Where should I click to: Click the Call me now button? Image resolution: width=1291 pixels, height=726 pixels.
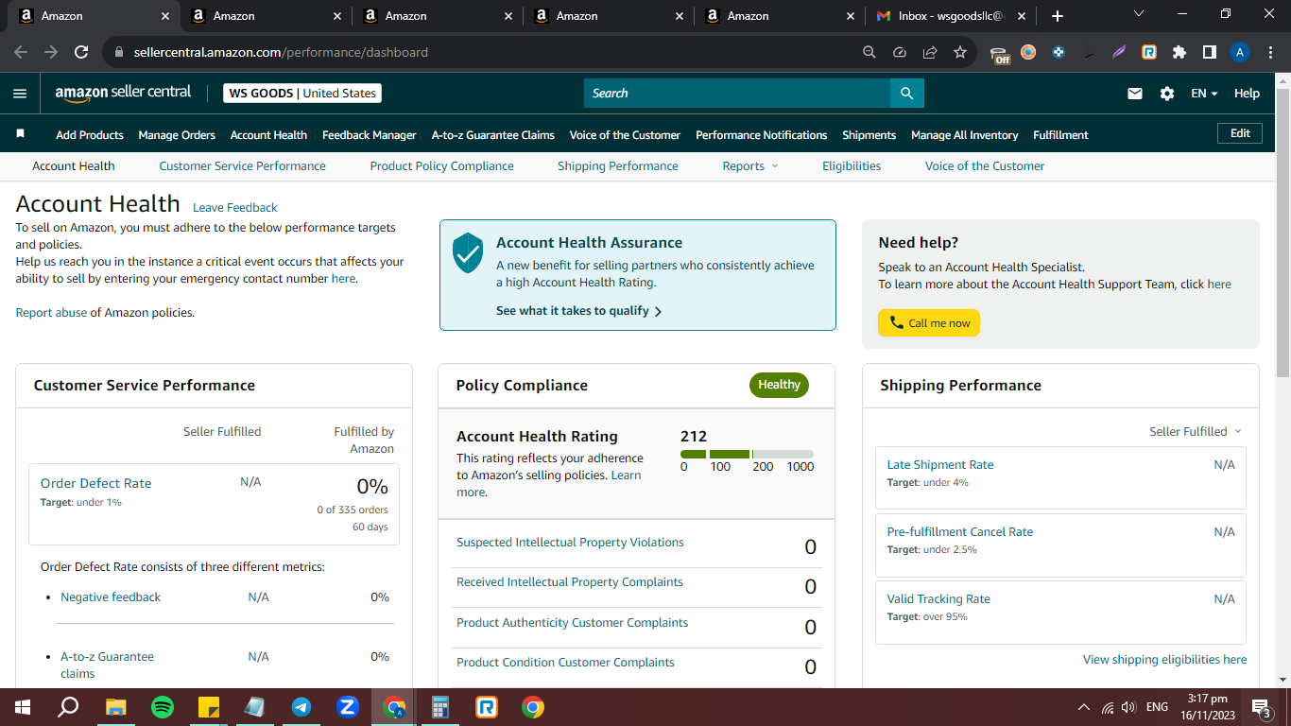click(929, 323)
